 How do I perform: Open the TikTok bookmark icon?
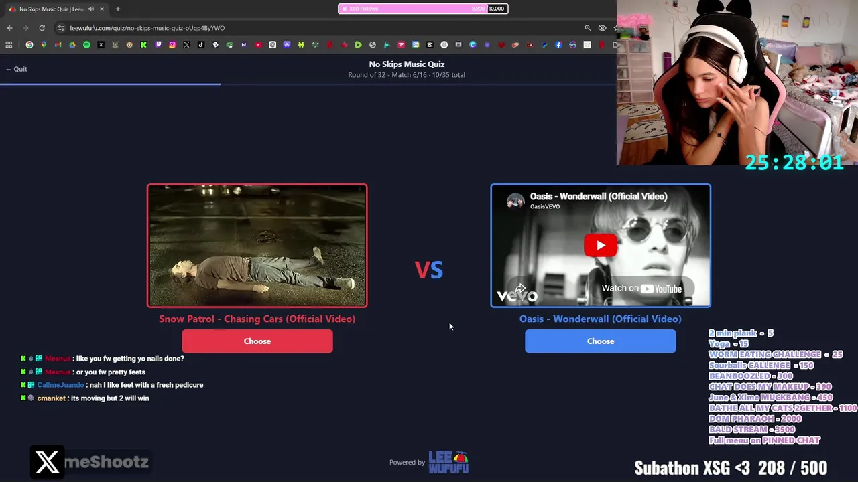[201, 45]
